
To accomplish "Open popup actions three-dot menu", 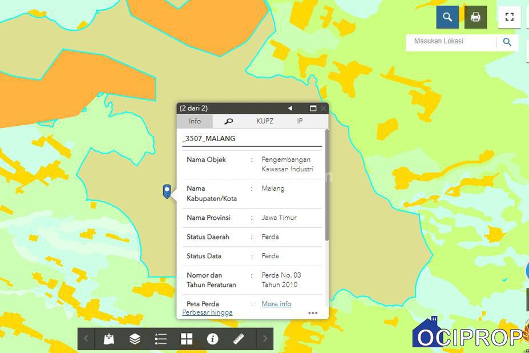I will pos(313,313).
